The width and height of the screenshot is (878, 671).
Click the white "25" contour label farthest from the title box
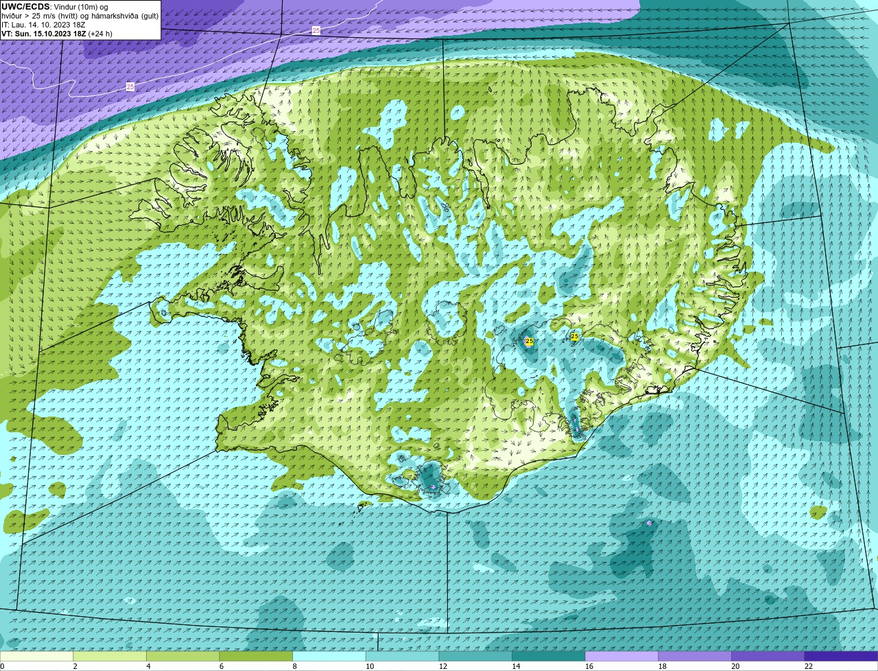[x=316, y=30]
